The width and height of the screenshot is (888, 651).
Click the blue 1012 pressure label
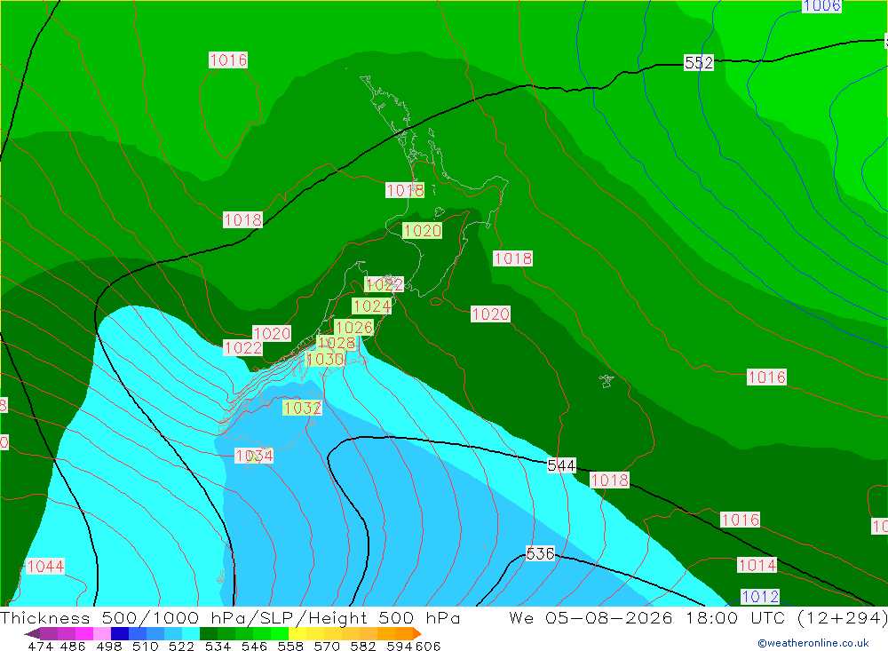[760, 596]
